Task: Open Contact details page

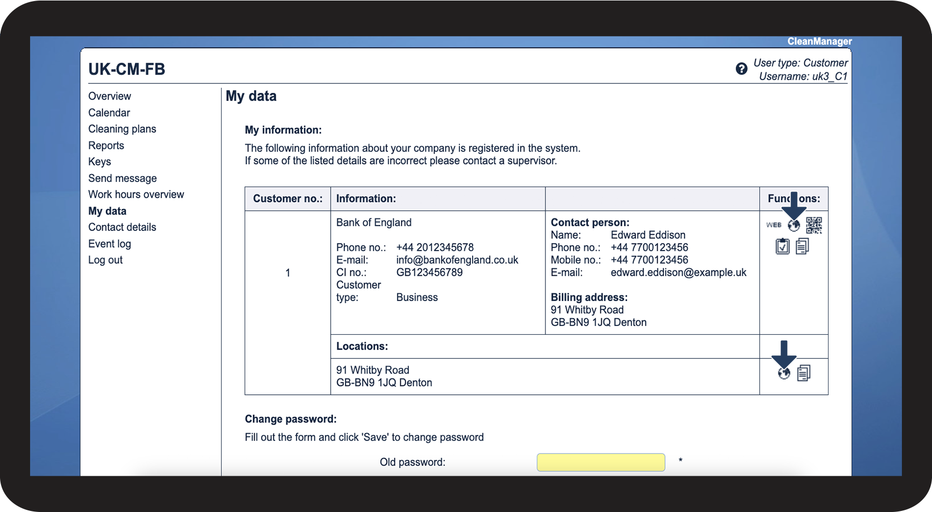Action: [x=122, y=227]
